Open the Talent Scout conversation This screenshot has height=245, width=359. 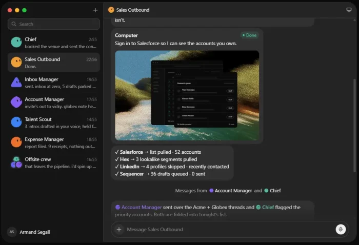tap(54, 122)
